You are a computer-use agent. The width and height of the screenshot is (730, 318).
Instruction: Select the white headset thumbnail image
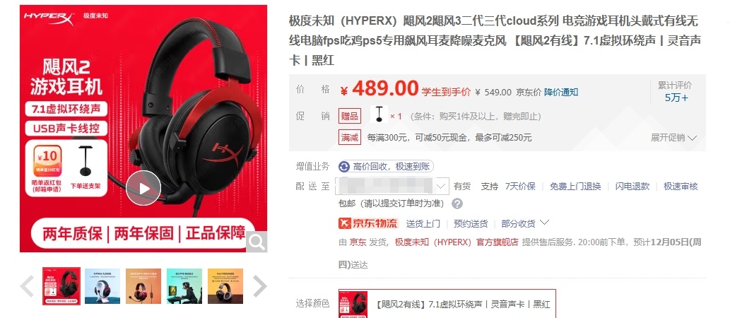point(102,286)
